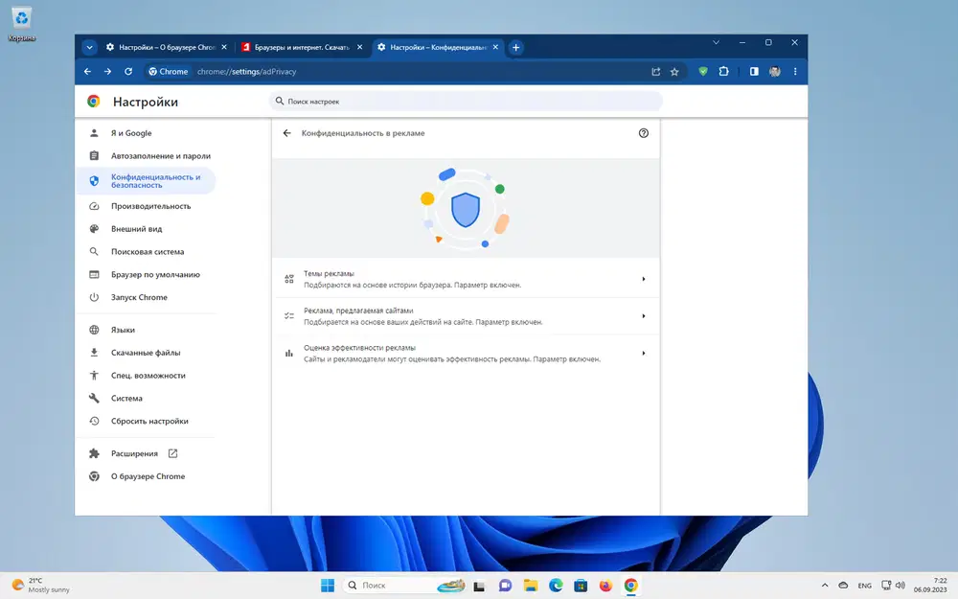Screen dimensions: 958x599
Task: Open the tab search dropdown arrow
Action: 89,47
